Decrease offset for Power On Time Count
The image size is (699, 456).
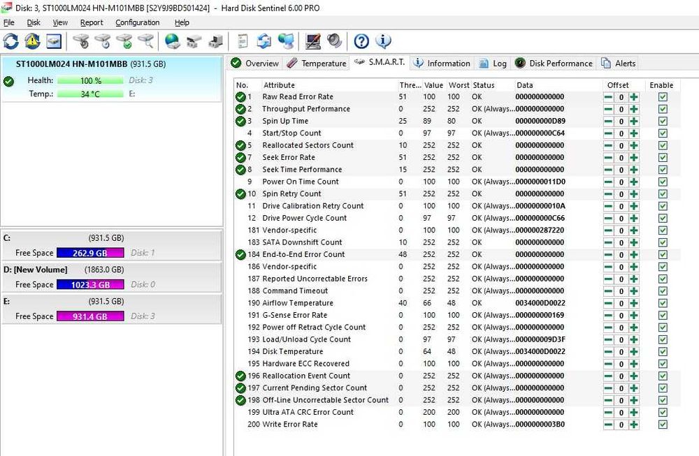point(609,182)
